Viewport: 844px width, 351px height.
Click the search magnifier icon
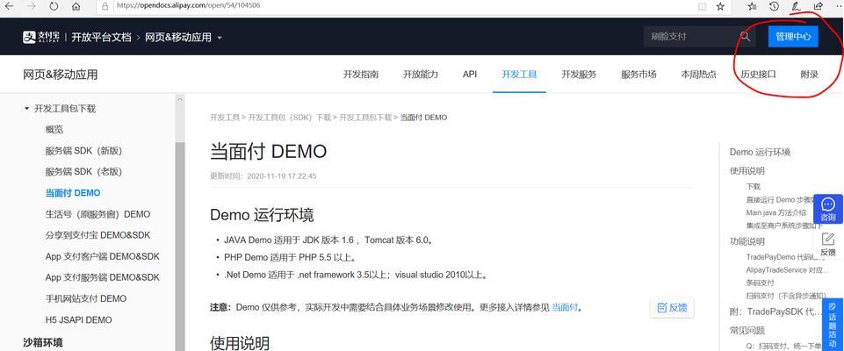coord(745,37)
